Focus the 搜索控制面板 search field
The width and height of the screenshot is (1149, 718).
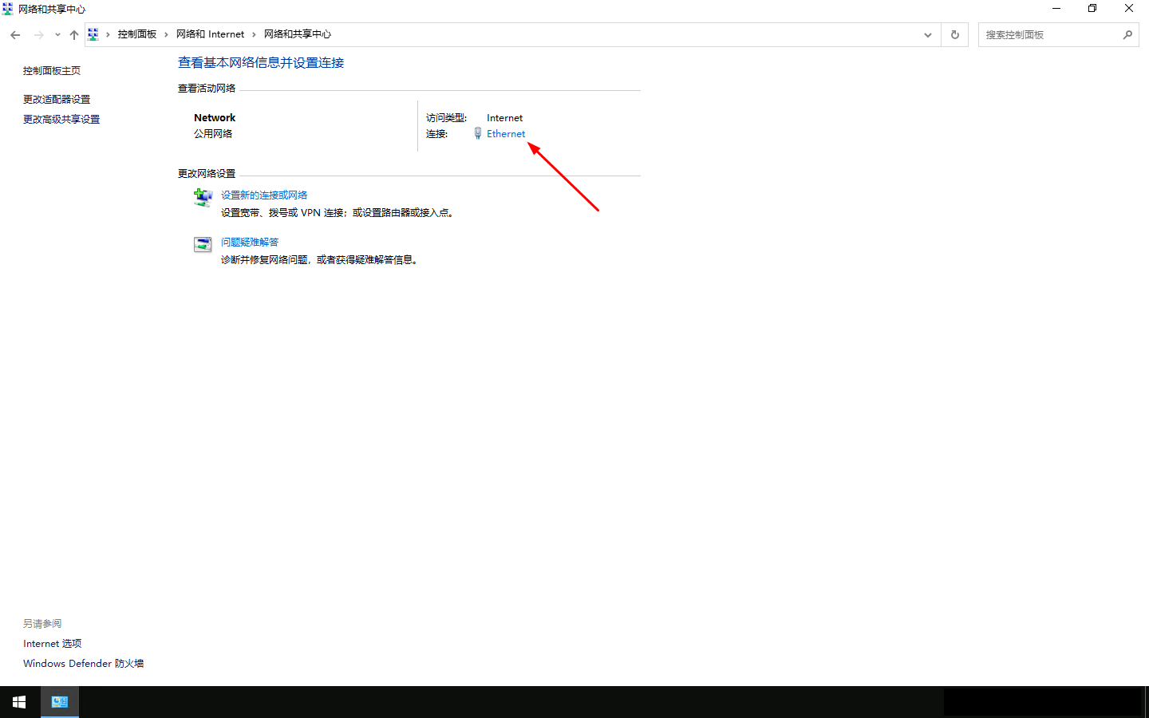coord(1048,35)
